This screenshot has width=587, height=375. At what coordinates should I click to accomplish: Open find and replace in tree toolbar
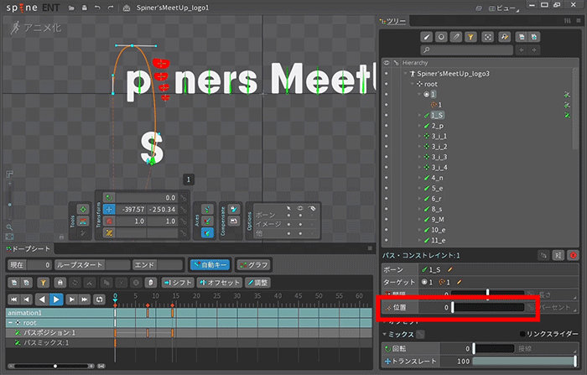504,37
